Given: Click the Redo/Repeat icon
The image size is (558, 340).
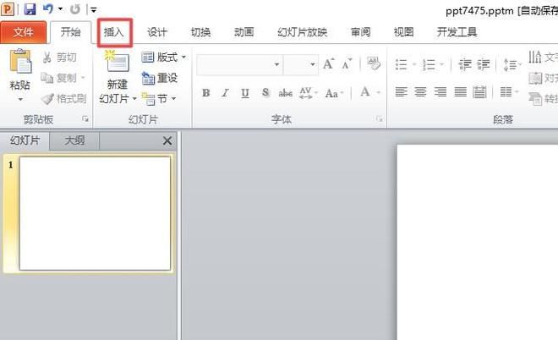Looking at the screenshot, I should pos(74,9).
